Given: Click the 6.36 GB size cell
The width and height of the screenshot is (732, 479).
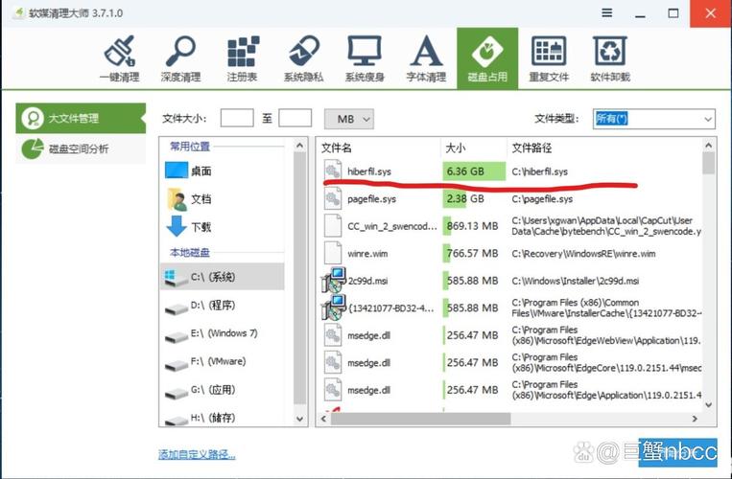Looking at the screenshot, I should [474, 171].
